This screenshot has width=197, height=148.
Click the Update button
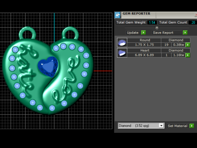coord(133,32)
